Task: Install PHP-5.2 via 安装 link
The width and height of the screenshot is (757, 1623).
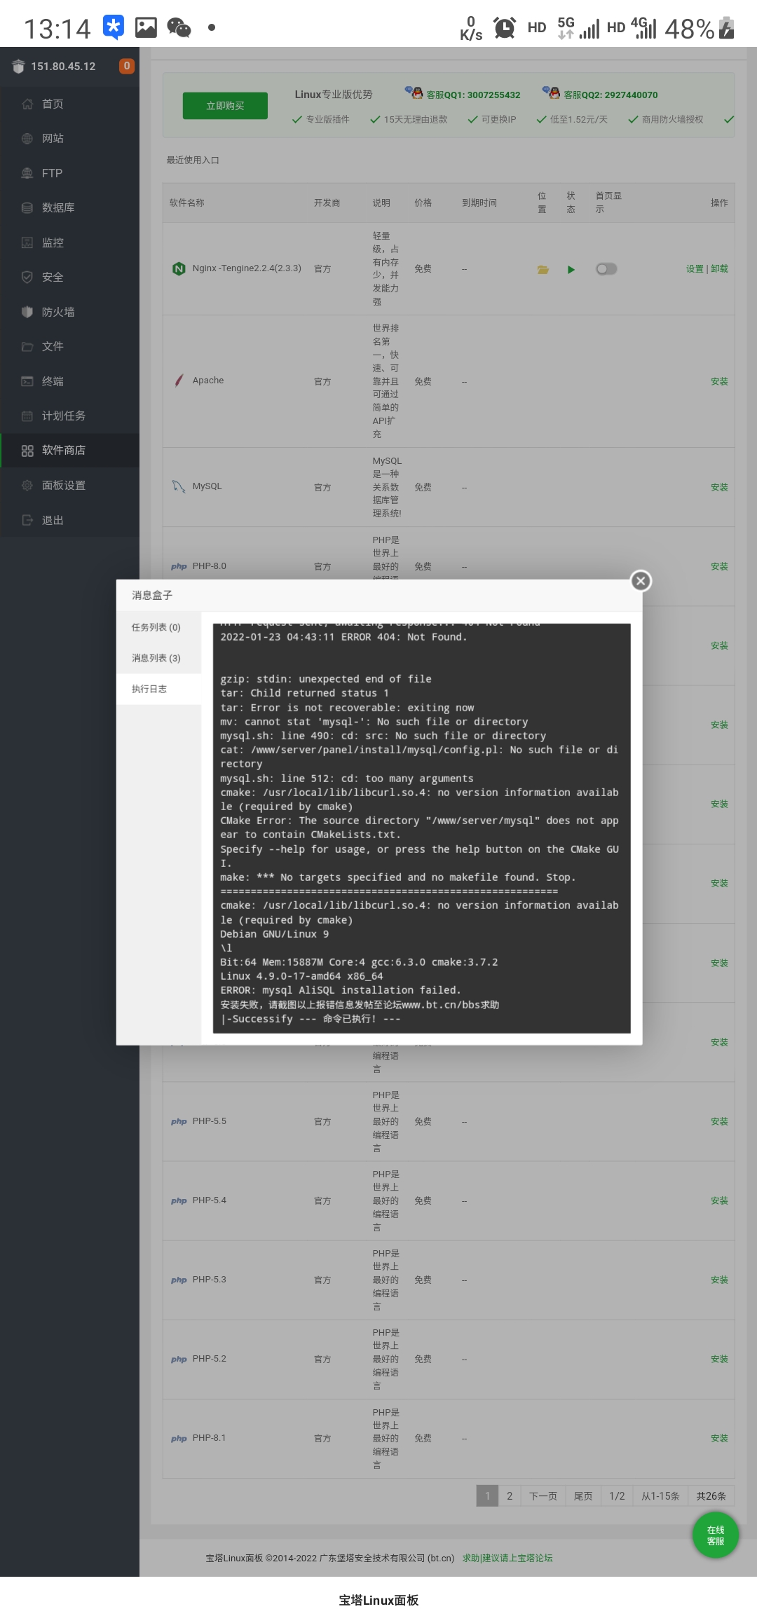Action: click(719, 1360)
